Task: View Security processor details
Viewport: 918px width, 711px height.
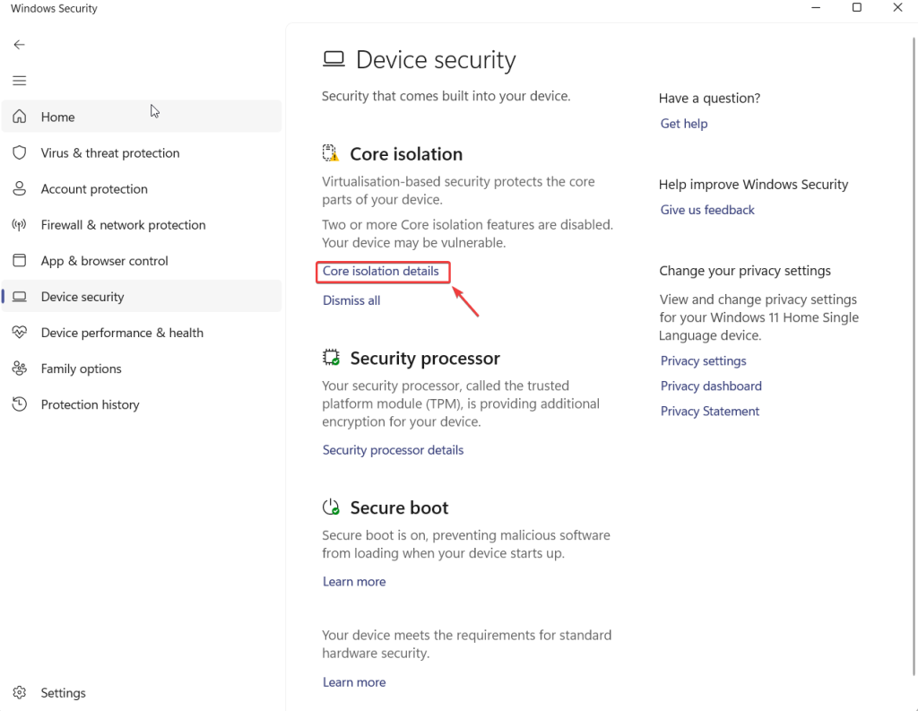Action: point(393,450)
